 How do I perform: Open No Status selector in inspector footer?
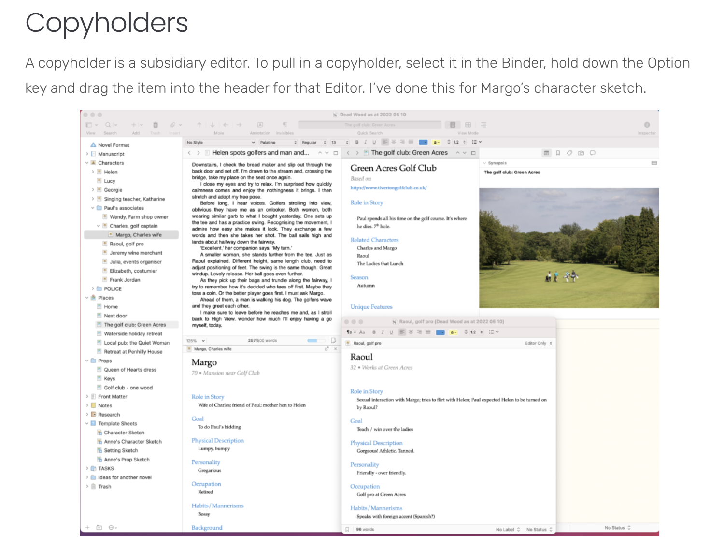(617, 528)
